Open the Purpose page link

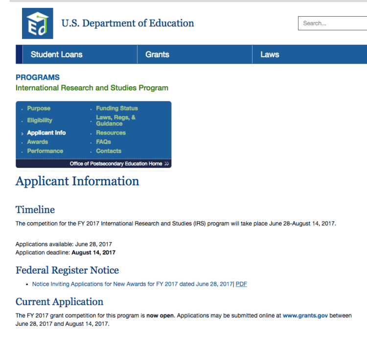click(x=39, y=108)
